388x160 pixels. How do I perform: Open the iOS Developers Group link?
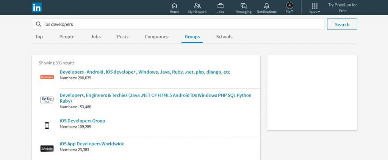click(82, 121)
